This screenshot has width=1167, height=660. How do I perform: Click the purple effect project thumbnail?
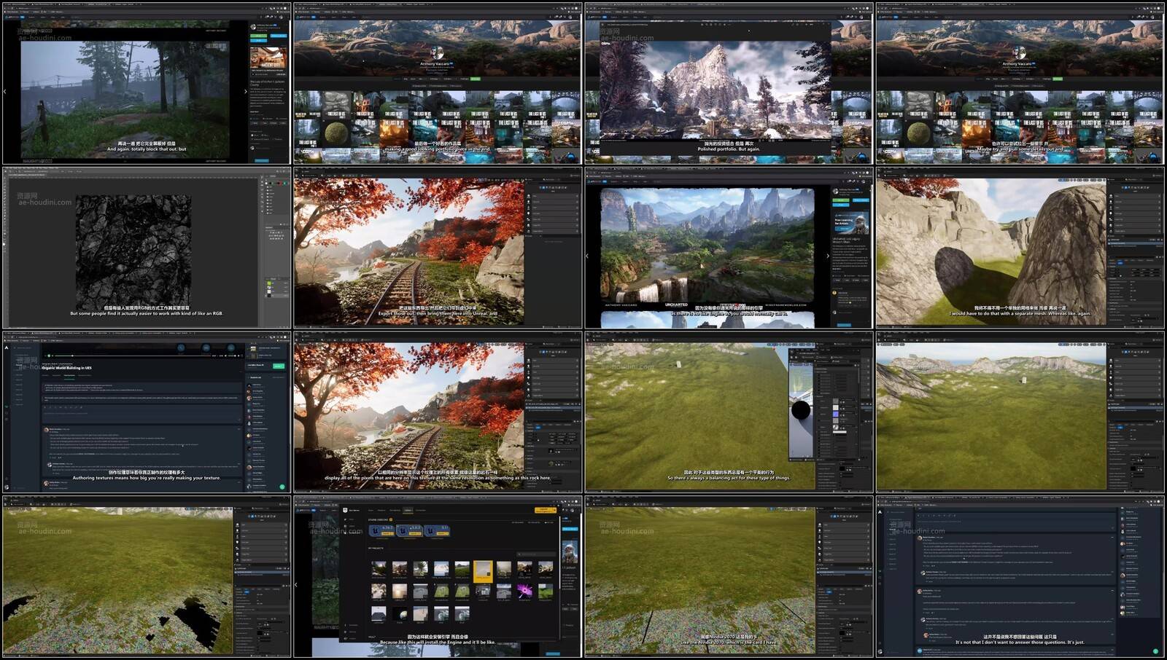(524, 592)
